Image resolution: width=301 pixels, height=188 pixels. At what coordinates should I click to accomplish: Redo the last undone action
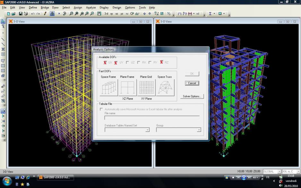click(x=38, y=13)
